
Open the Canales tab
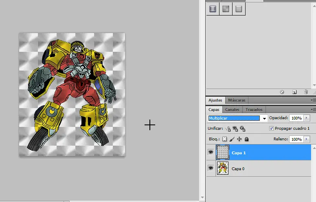coord(232,109)
